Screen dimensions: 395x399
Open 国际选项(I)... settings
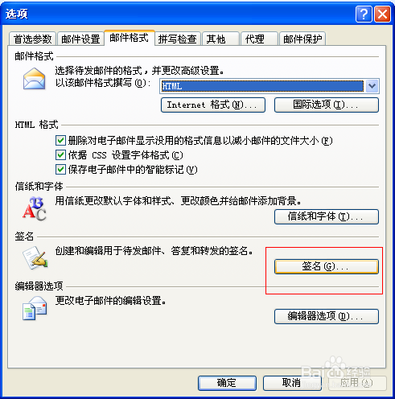pyautogui.click(x=327, y=105)
